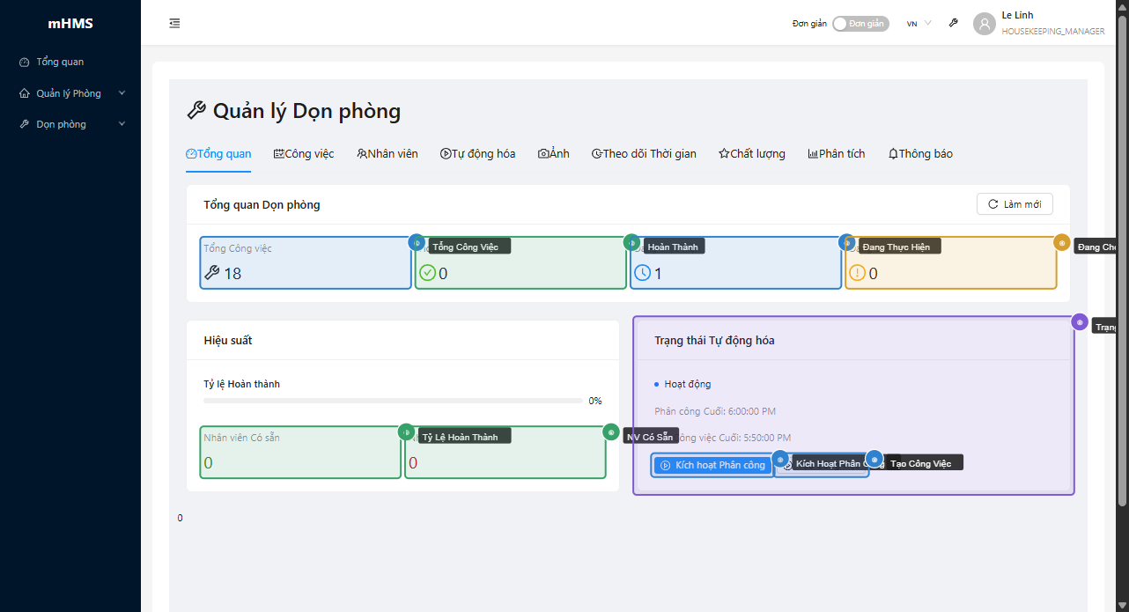The width and height of the screenshot is (1129, 612).
Task: Click the wrench icon in the top header
Action: [953, 24]
